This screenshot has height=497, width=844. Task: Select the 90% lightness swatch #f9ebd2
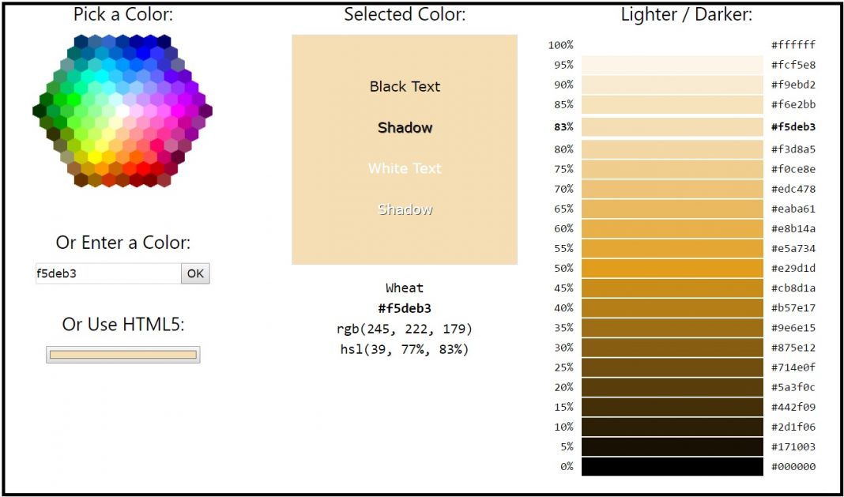tap(672, 85)
